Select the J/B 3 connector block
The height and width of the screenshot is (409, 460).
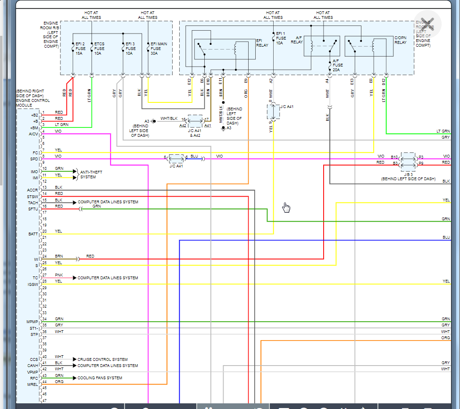tap(408, 162)
